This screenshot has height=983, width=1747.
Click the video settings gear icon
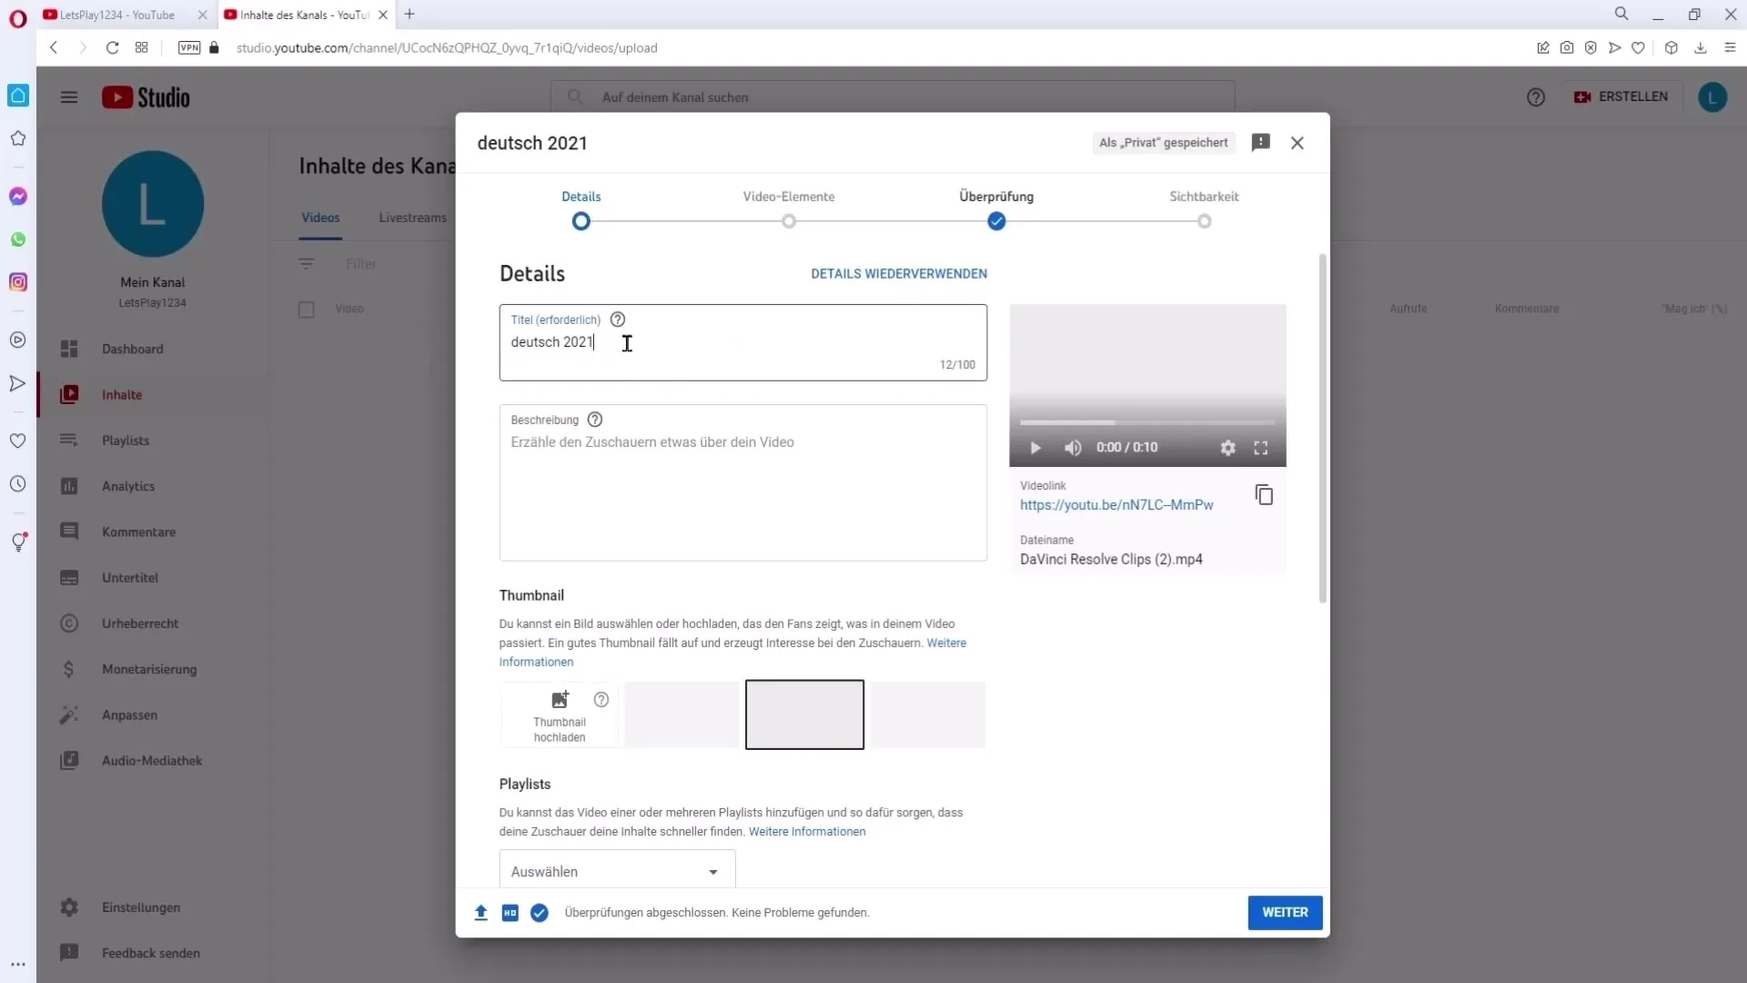click(x=1227, y=447)
